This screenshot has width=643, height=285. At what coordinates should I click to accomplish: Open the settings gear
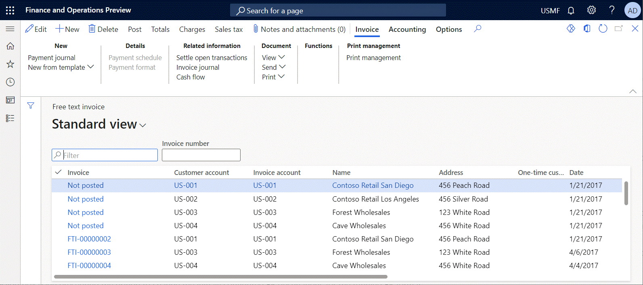pos(591,10)
